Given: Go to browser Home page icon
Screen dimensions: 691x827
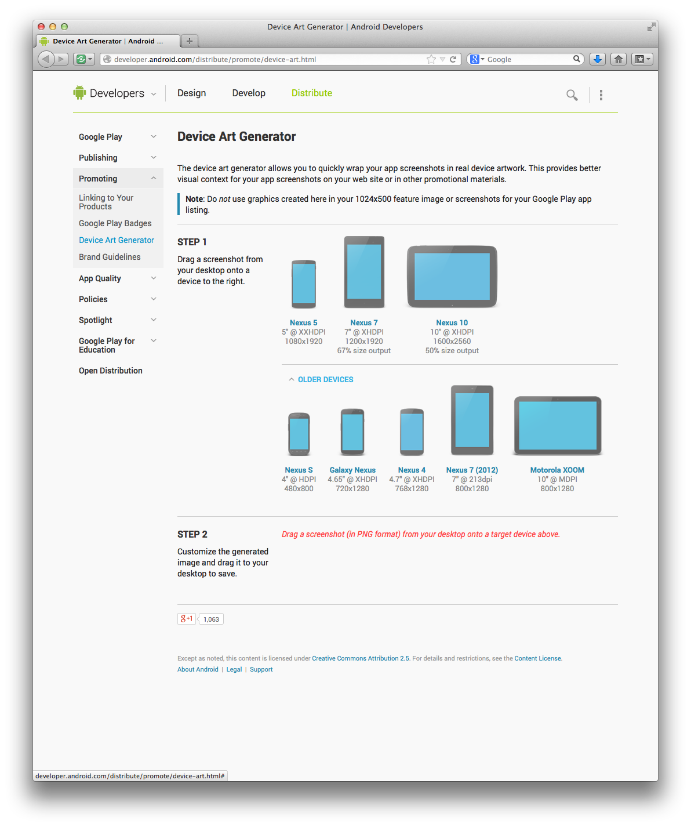Looking at the screenshot, I should [619, 59].
